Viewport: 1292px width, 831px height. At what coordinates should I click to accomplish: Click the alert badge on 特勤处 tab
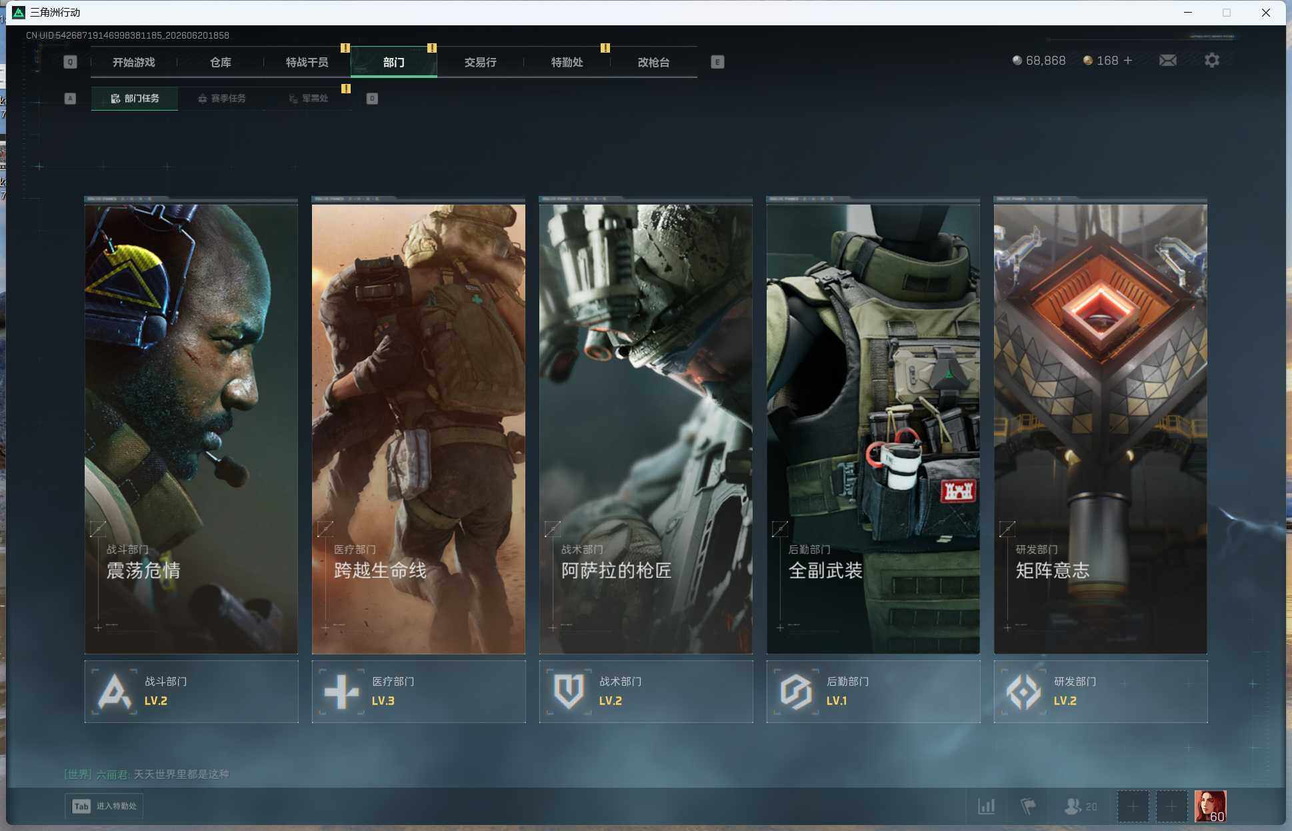point(605,48)
